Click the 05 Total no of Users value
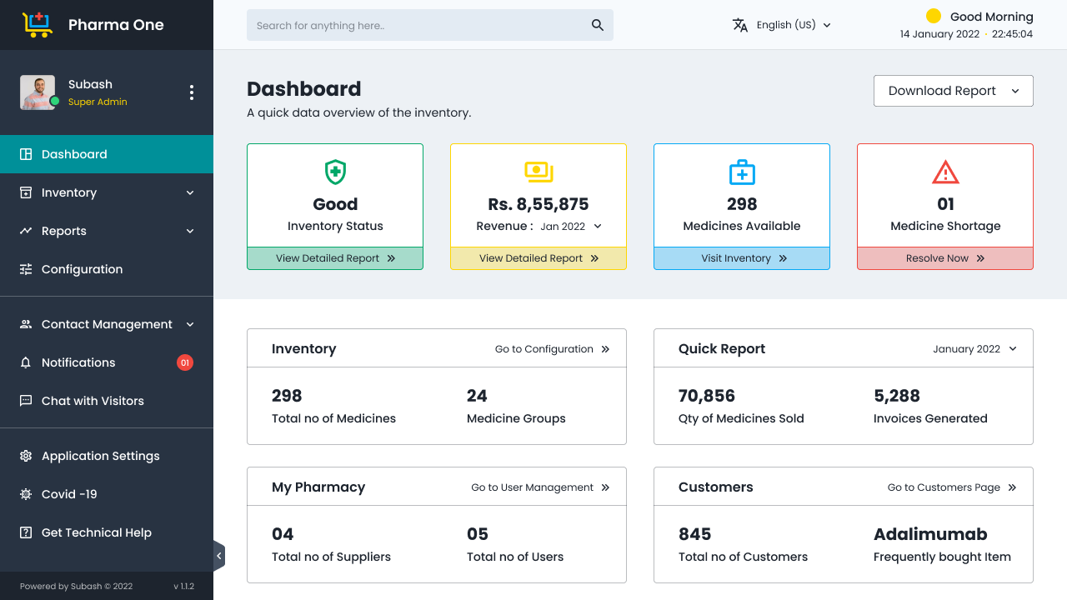1067x600 pixels. [478, 534]
